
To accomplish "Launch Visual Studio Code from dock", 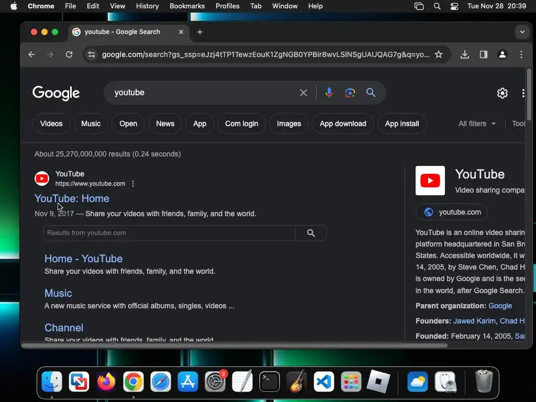I will coord(323,382).
